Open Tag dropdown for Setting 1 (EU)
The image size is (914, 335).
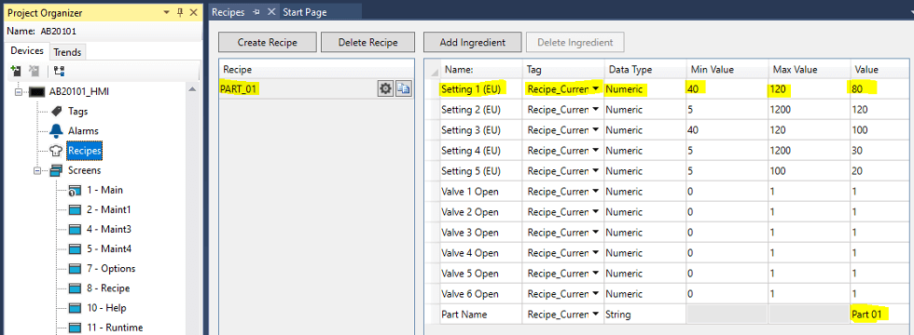tap(595, 89)
